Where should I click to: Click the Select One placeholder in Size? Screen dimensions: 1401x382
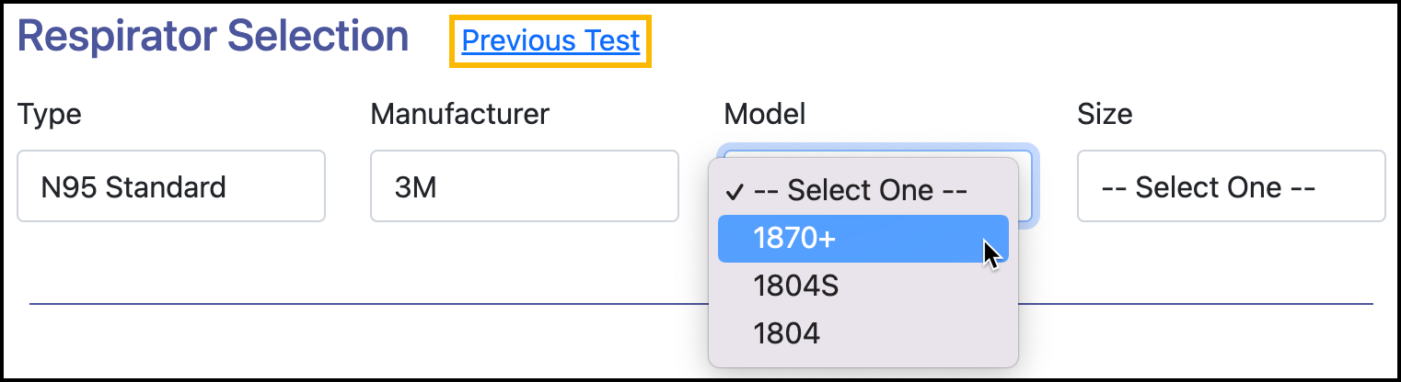1208,187
